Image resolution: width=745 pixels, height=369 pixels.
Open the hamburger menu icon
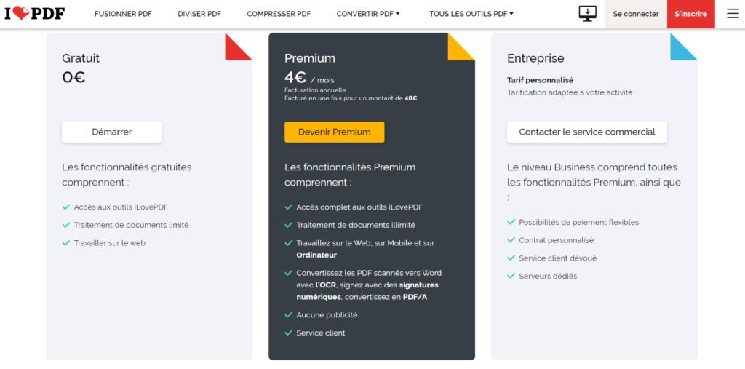pos(733,14)
